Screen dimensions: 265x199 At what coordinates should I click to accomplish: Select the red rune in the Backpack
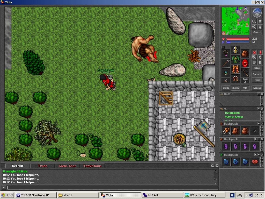(x=255, y=162)
